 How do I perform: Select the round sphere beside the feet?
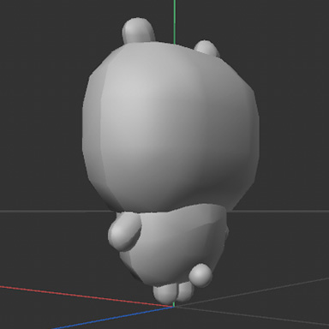(x=200, y=275)
